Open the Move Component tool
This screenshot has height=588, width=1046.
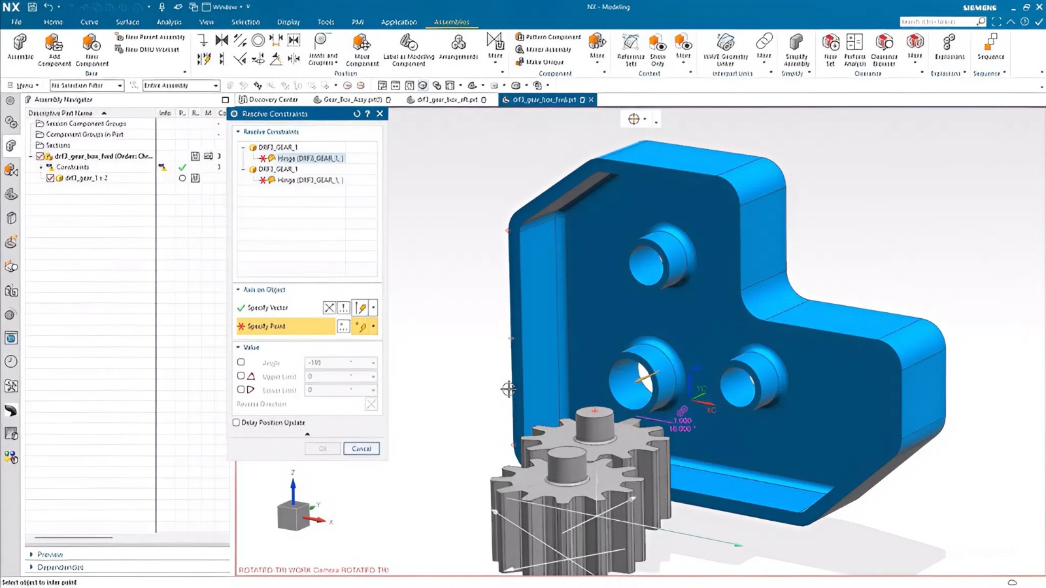point(362,46)
